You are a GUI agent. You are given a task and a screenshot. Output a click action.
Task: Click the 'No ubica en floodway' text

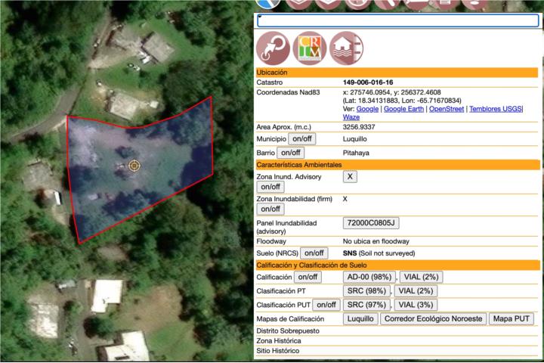coord(376,241)
